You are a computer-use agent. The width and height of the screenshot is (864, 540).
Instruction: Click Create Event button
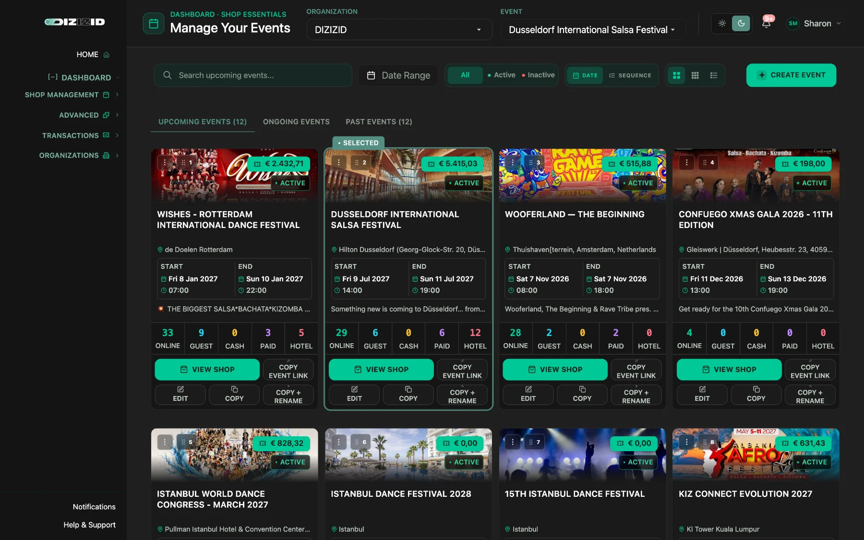[x=791, y=75]
